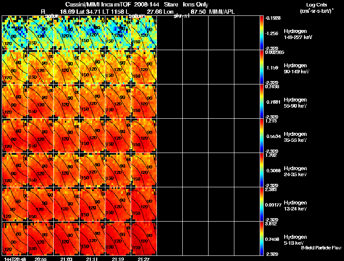
Task: Click the 'Hydrogen 13-24 keV' label
Action: [295, 206]
